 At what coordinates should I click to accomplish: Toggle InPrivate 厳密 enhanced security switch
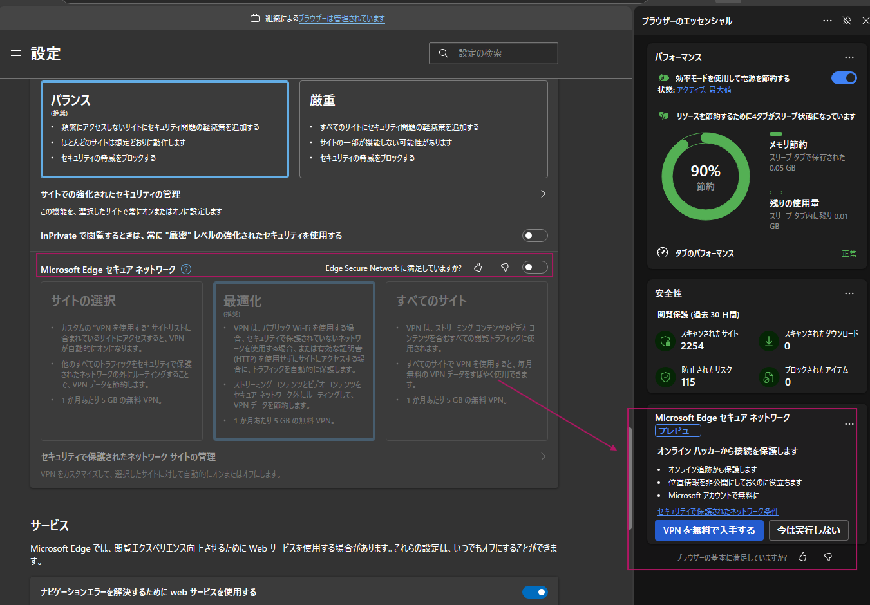[534, 236]
